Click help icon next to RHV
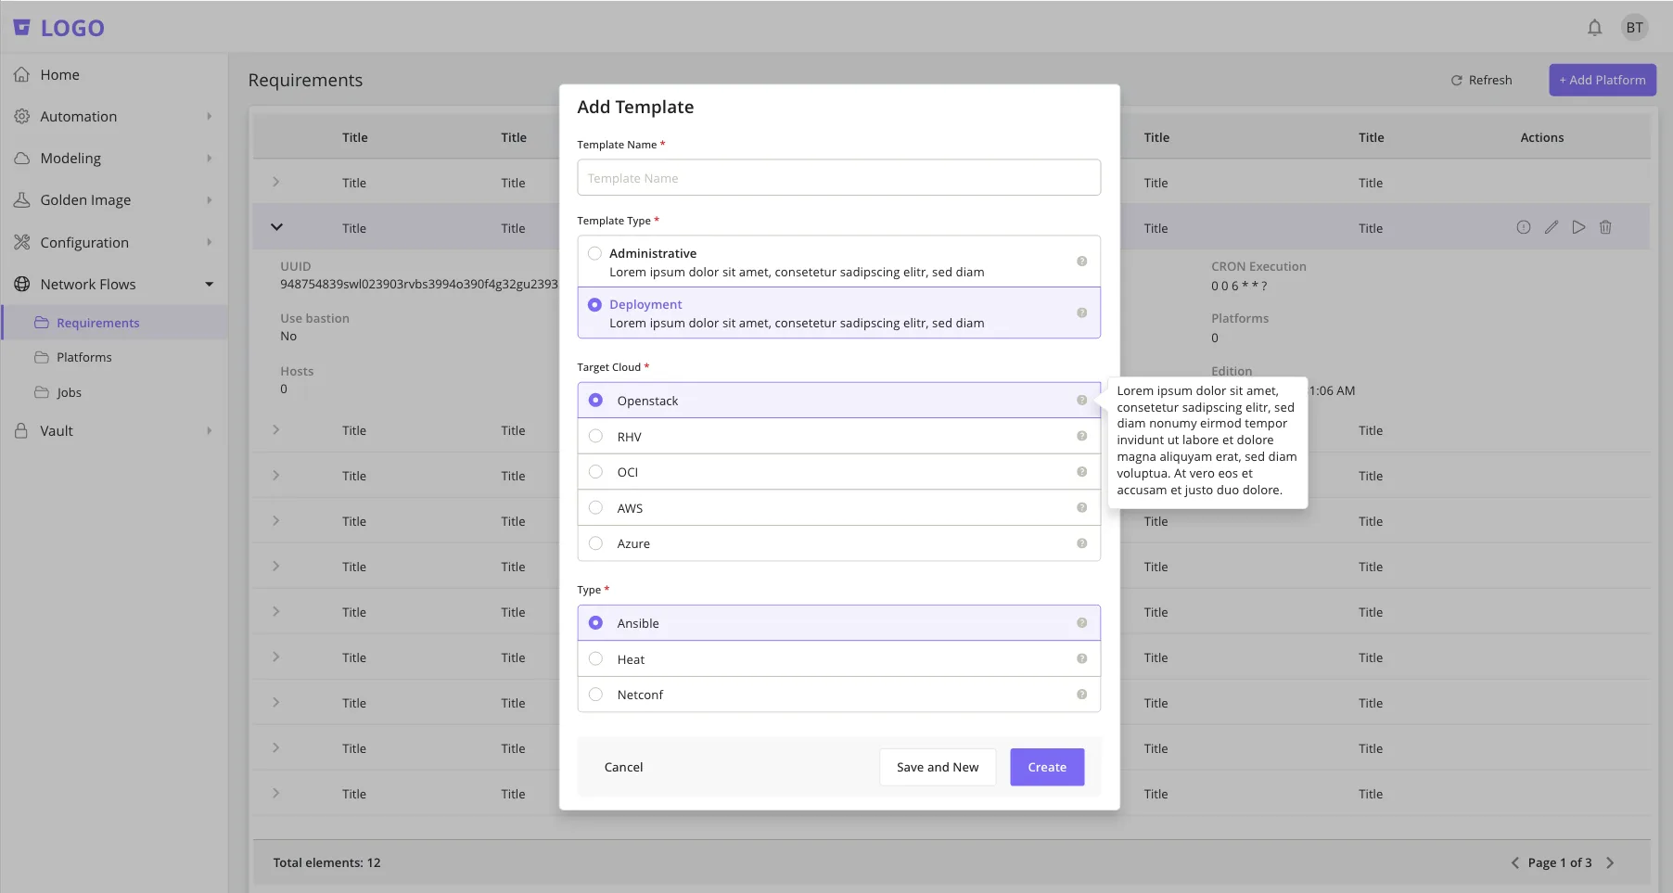 click(1081, 436)
